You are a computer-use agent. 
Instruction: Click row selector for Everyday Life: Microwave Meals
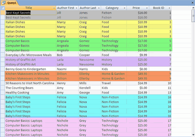coord(3,55)
